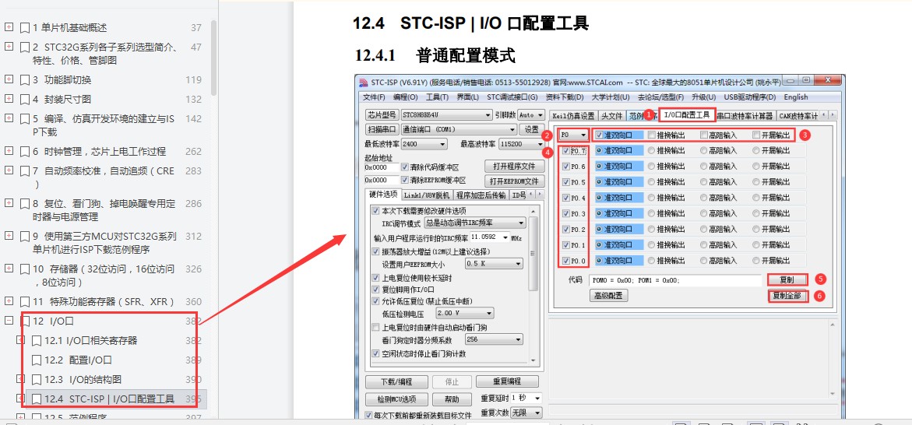Open the 最高波特率 115200 dropdown
The width and height of the screenshot is (912, 425).
click(x=522, y=143)
